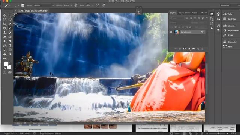Viewport: 240px width, 135px height.
Task: Select the Lasso tool
Action: (x=4, y=19)
